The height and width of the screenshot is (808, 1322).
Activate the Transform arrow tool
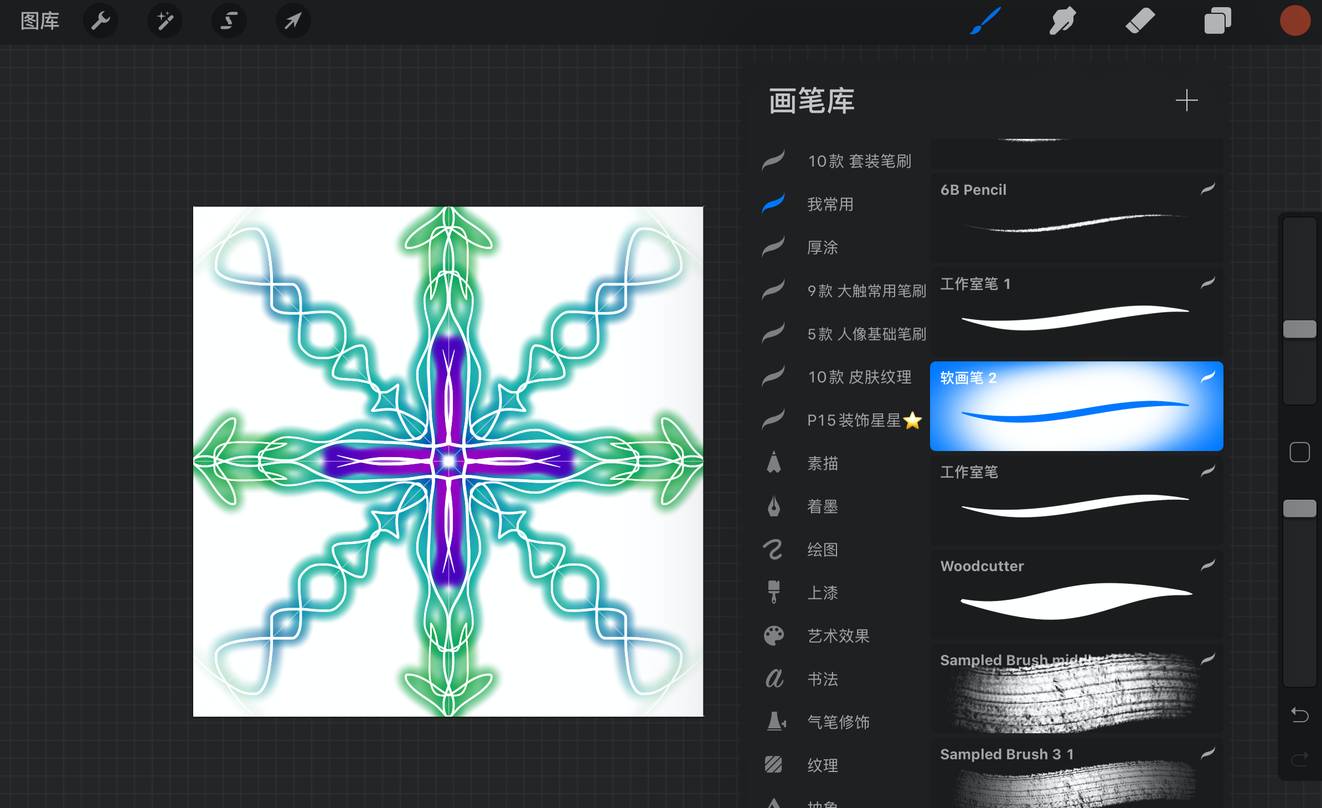(293, 21)
